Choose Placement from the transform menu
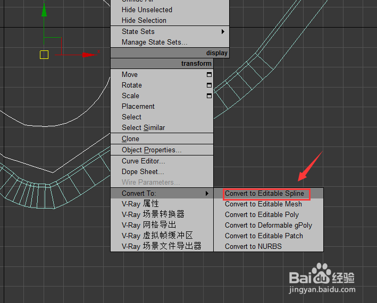 162,106
